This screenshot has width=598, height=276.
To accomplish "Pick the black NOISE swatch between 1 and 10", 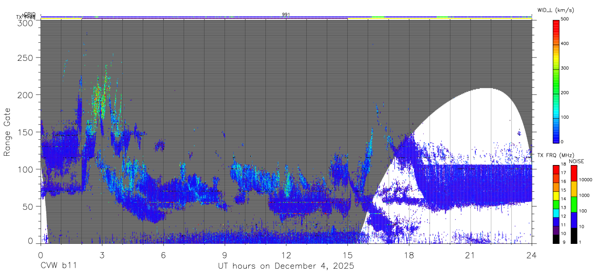I will pos(574,235).
